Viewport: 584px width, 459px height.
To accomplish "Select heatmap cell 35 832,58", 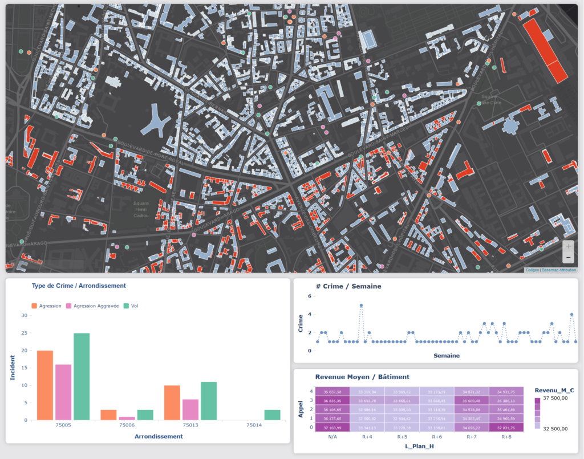I will click(332, 392).
